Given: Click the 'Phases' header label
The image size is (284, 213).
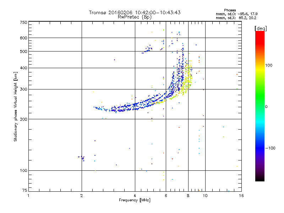Looking at the screenshot, I should tap(230, 10).
